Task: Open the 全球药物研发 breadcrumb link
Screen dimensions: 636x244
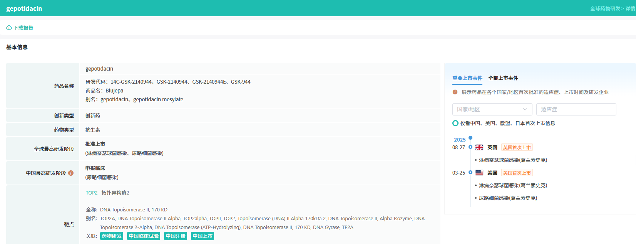Action: 605,8
